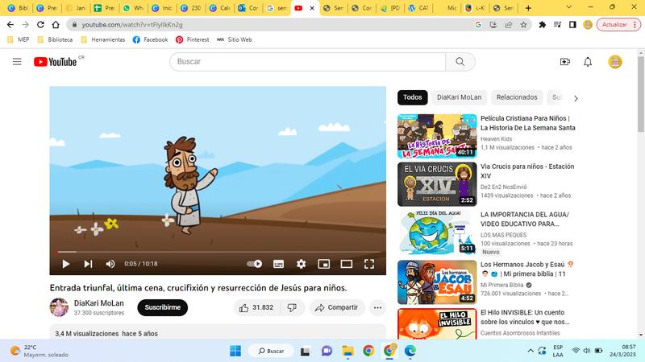645x362 pixels.
Task: Open a new browser tab
Action: pyautogui.click(x=528, y=8)
